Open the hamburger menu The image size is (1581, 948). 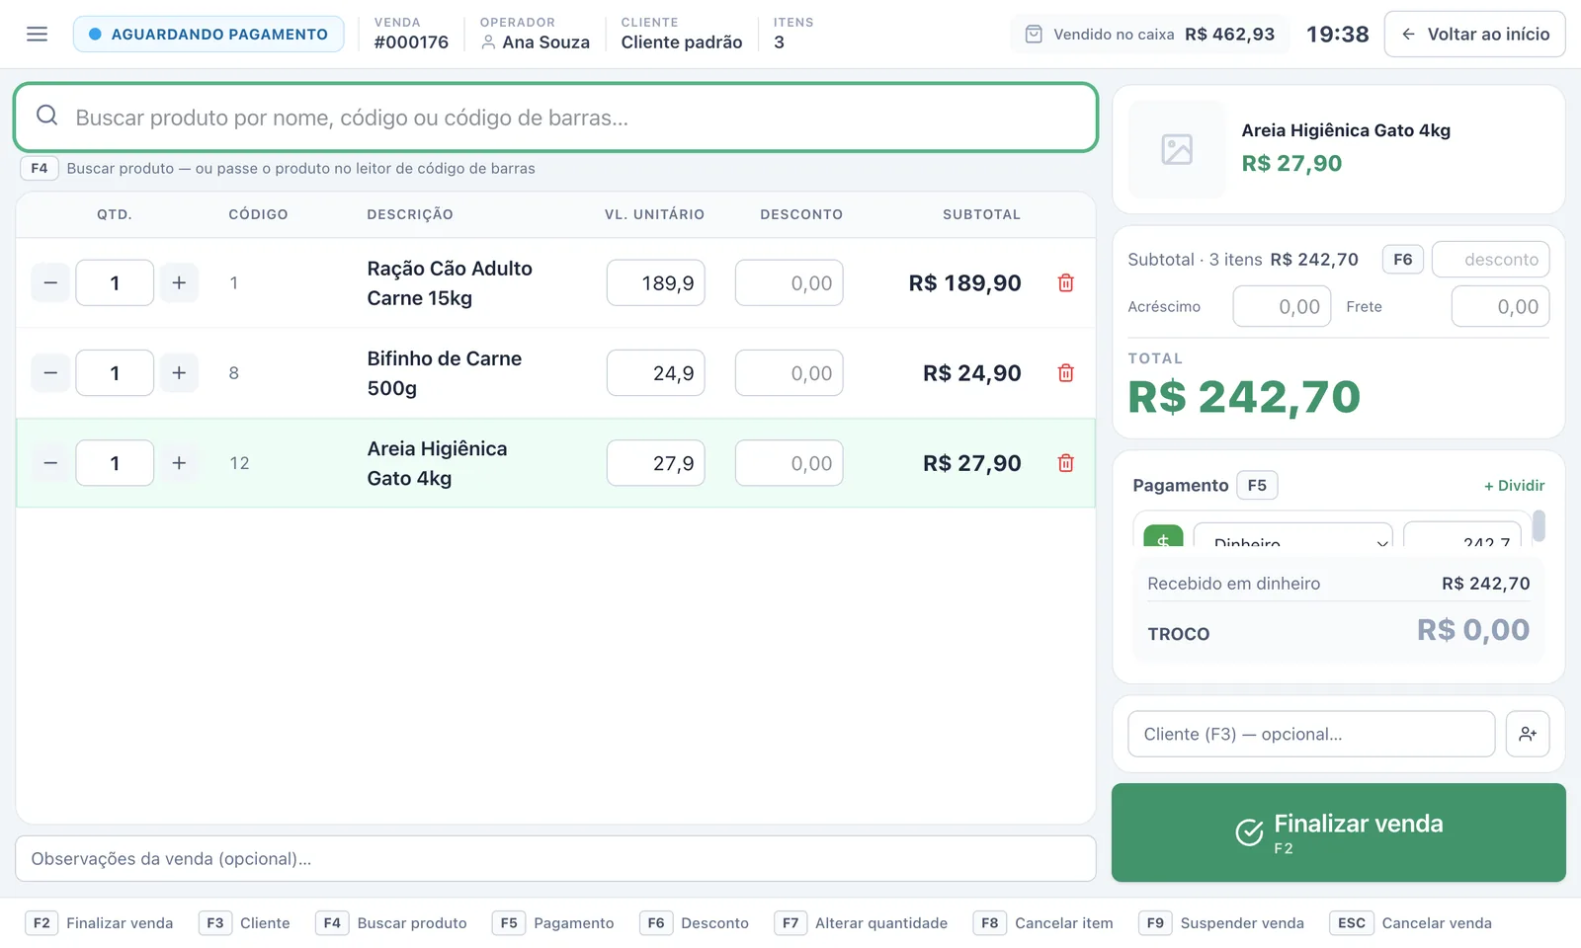tap(37, 35)
